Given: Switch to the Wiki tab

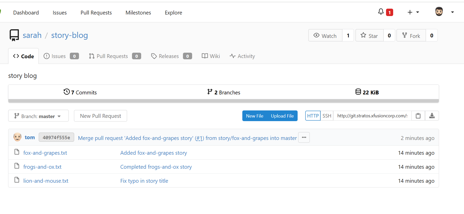Looking at the screenshot, I should tap(211, 56).
